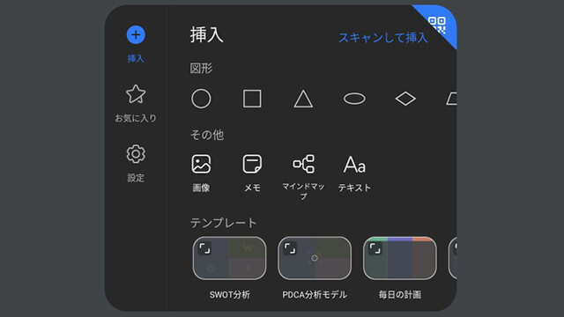Click the テンプレート section heading
This screenshot has height=317, width=564.
pos(223,223)
